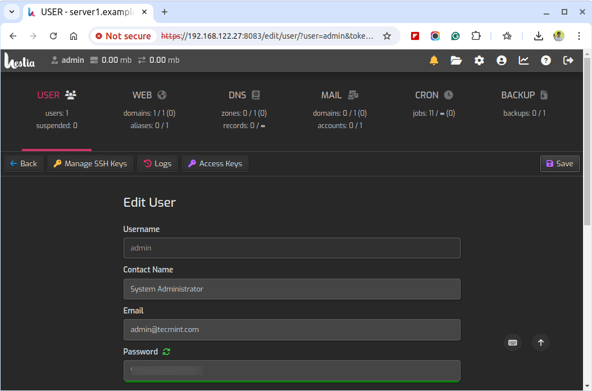This screenshot has height=391, width=592.
Task: Open the Flipboard extension icon
Action: tap(415, 36)
